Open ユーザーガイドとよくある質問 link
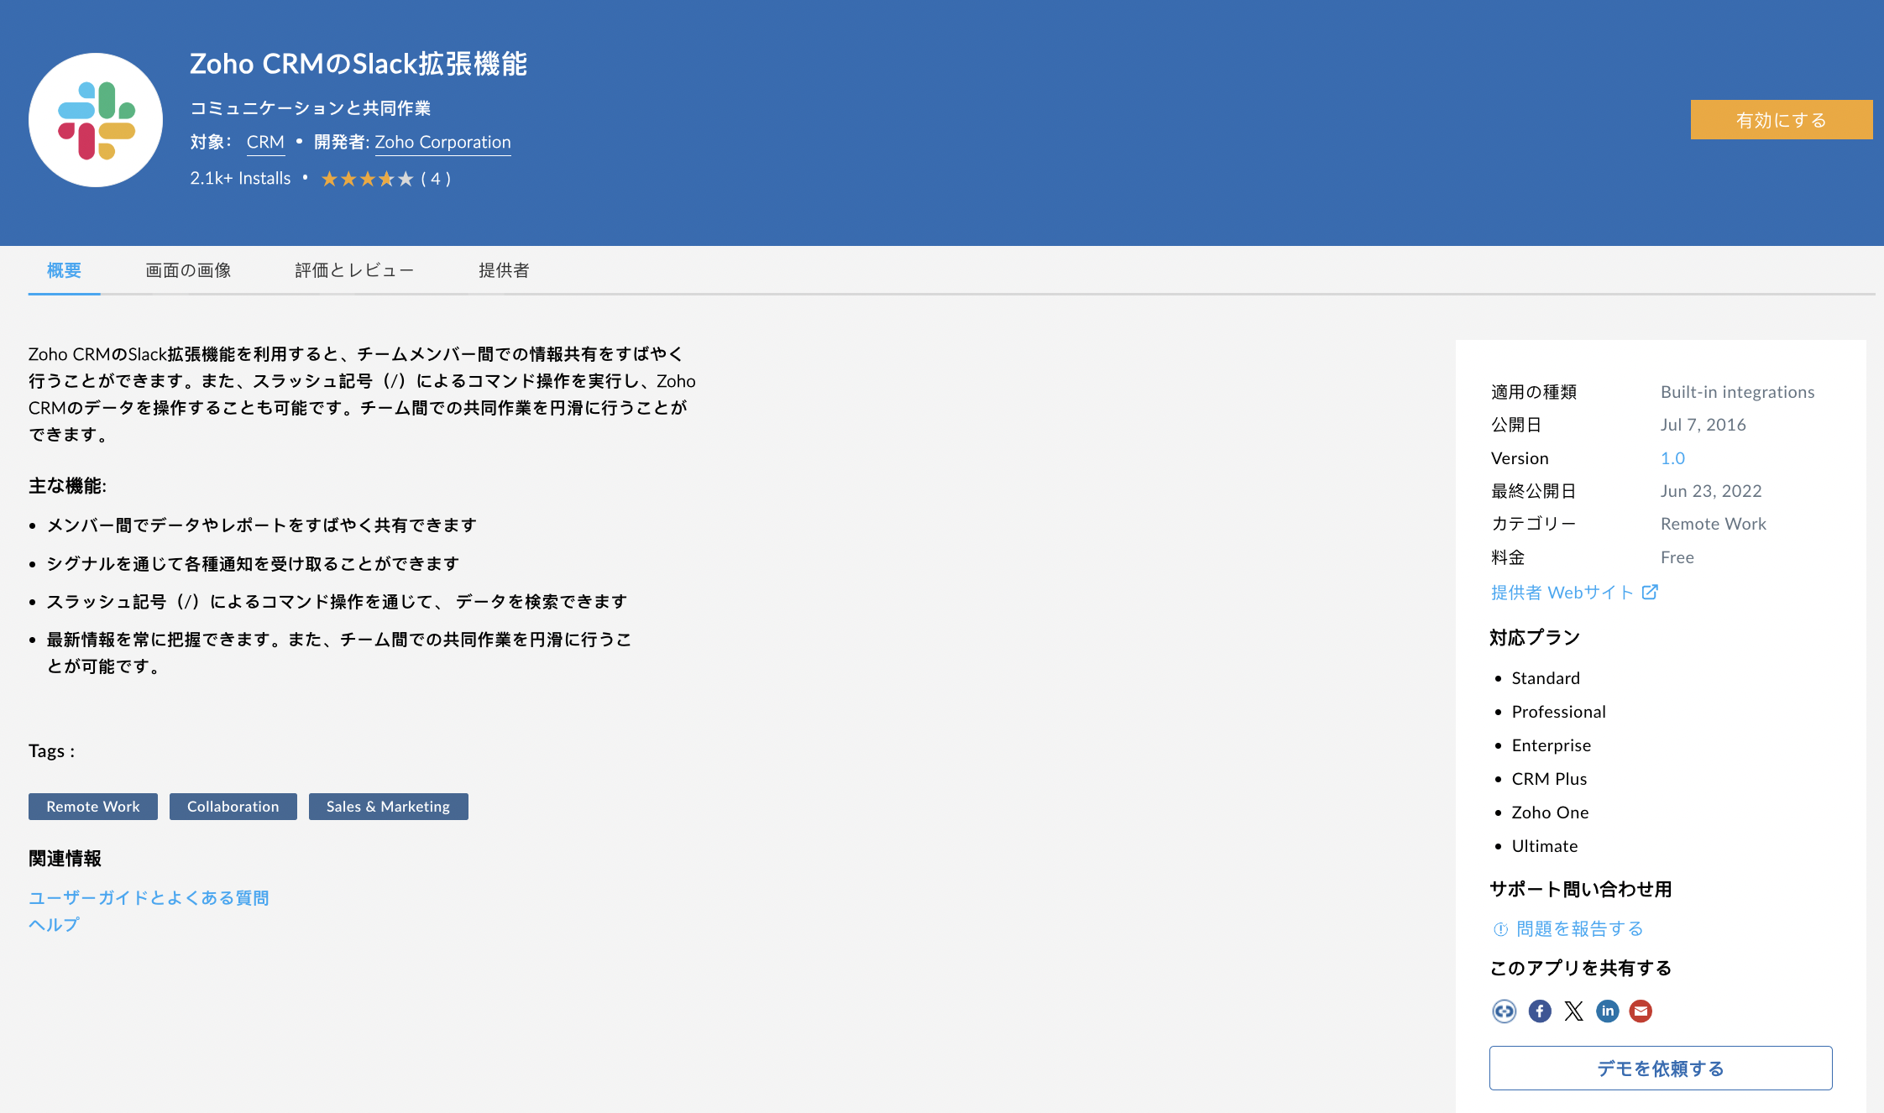This screenshot has height=1113, width=1884. point(149,897)
